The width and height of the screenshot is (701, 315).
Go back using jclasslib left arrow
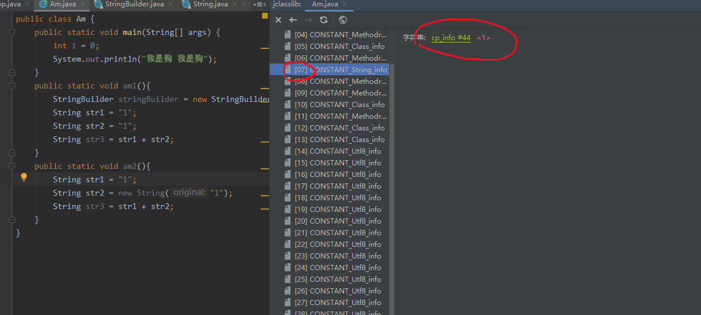point(293,20)
